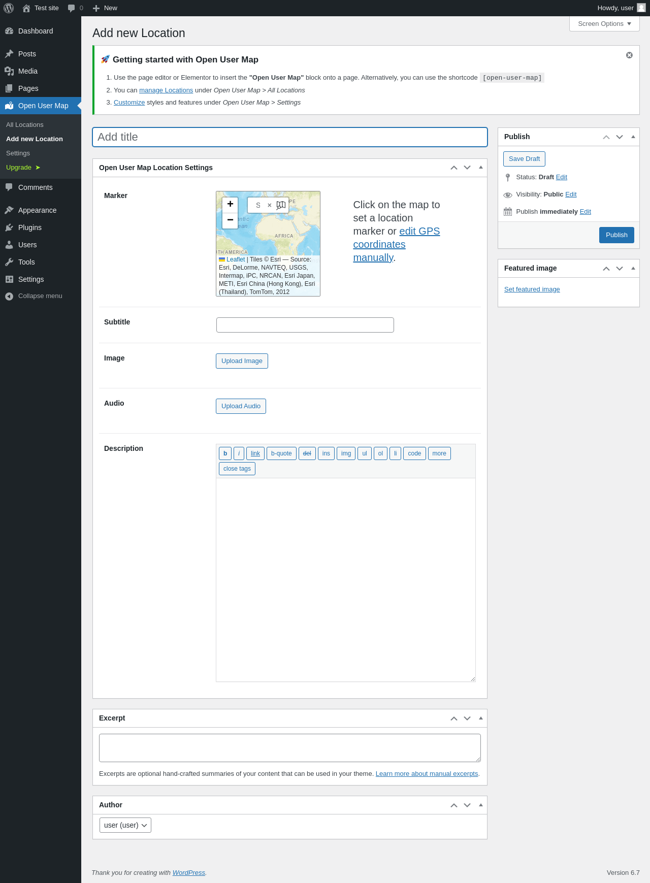The width and height of the screenshot is (650, 883).
Task: Click the Set featured image link
Action: (532, 289)
